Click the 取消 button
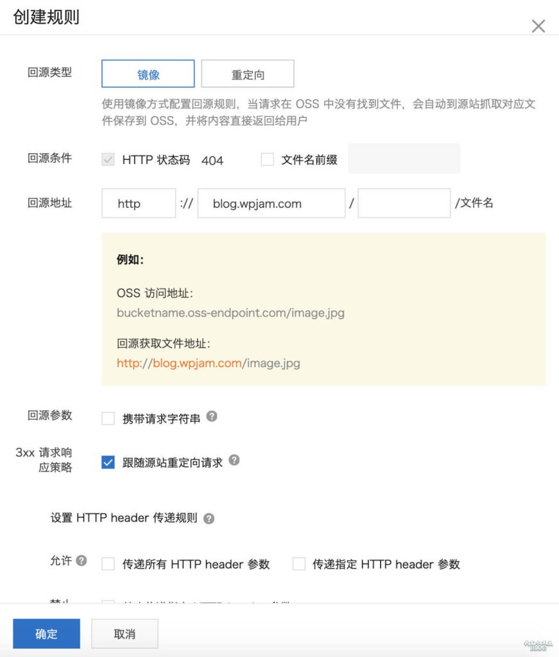559x657 pixels. point(125,634)
